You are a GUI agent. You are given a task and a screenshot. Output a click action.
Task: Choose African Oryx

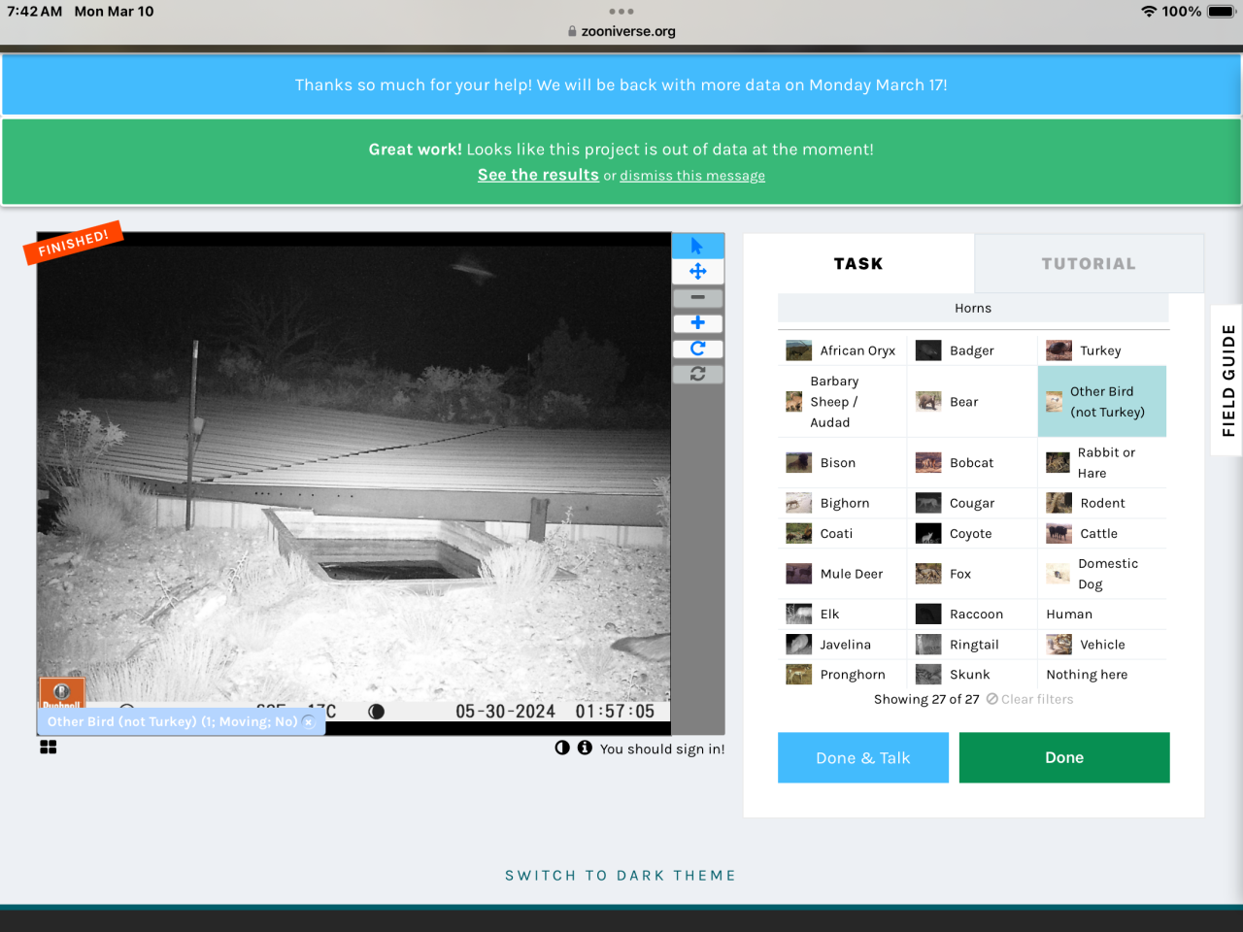tap(842, 350)
